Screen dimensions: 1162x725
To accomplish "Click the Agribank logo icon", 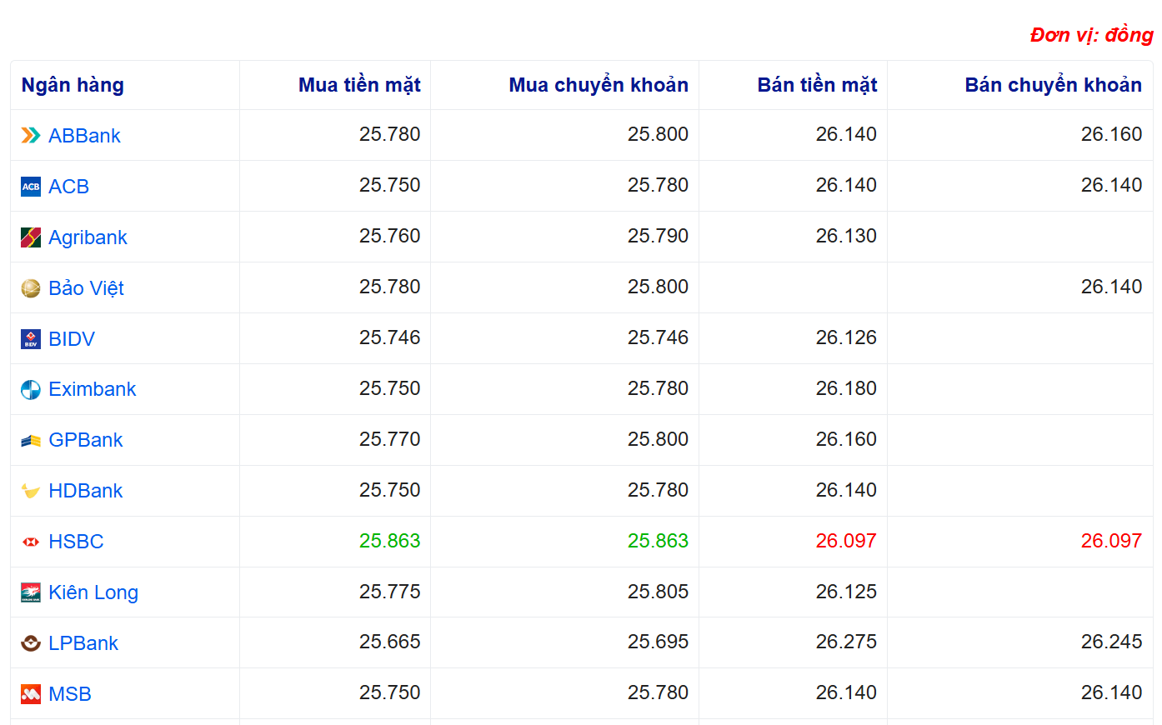I will point(31,237).
